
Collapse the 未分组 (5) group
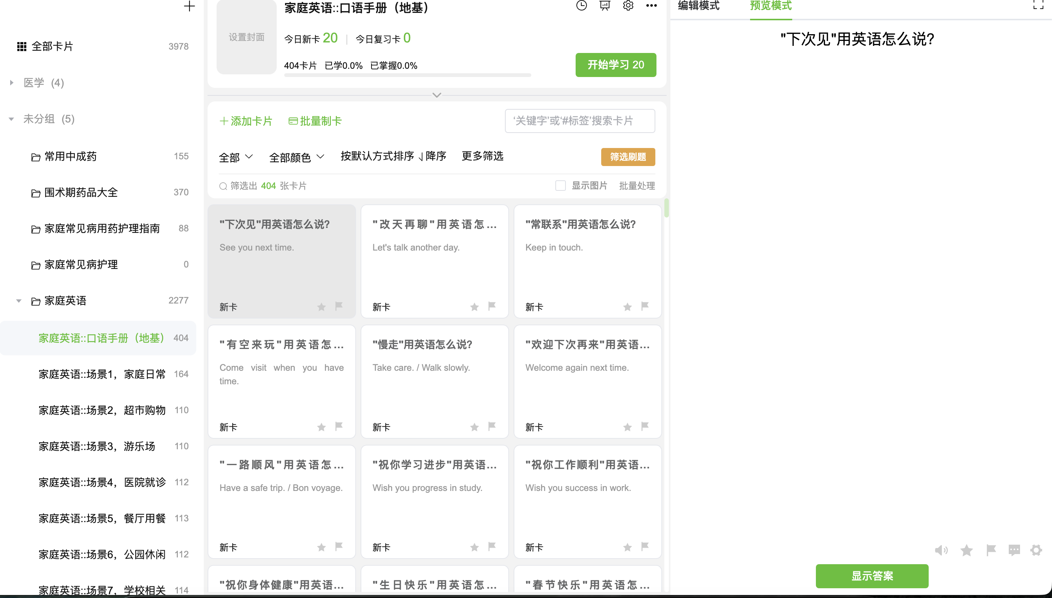click(12, 119)
